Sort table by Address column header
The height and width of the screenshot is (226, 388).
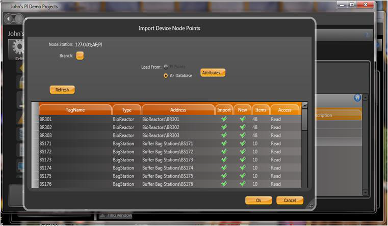pyautogui.click(x=178, y=110)
